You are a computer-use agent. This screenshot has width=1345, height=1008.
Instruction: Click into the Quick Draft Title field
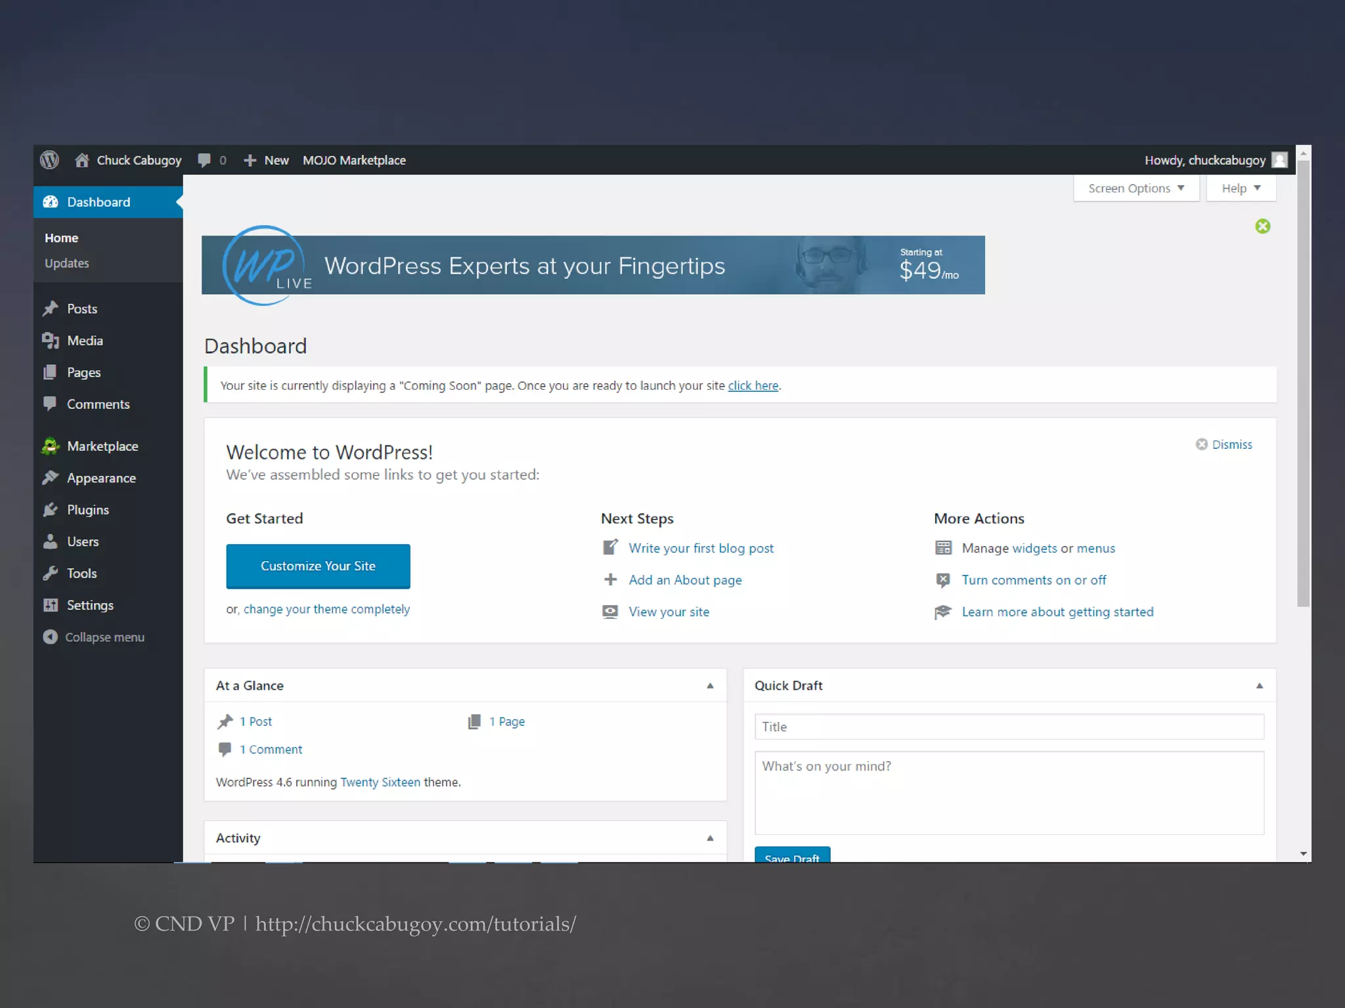coord(1009,726)
